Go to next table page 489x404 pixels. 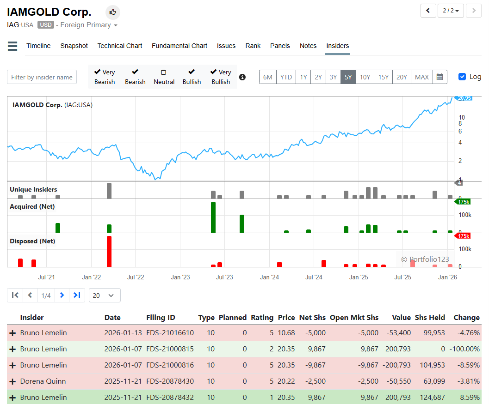[62, 295]
